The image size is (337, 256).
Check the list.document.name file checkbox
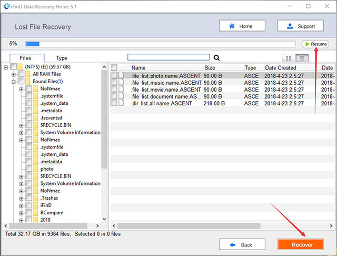click(x=114, y=96)
